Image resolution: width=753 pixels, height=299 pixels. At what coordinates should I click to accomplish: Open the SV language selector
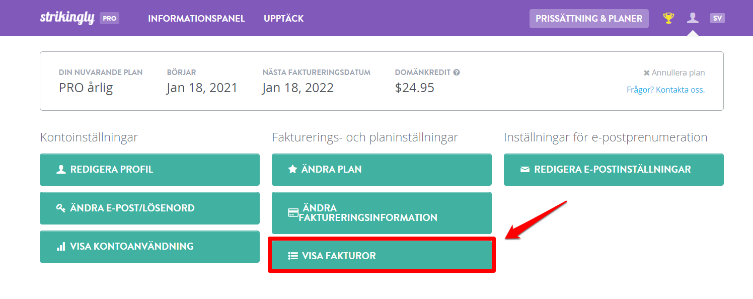[x=717, y=18]
